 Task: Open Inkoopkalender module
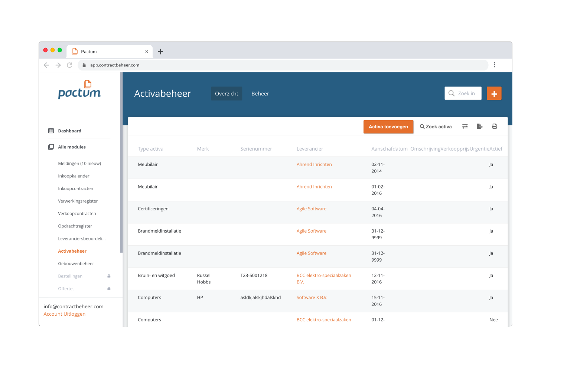[74, 176]
